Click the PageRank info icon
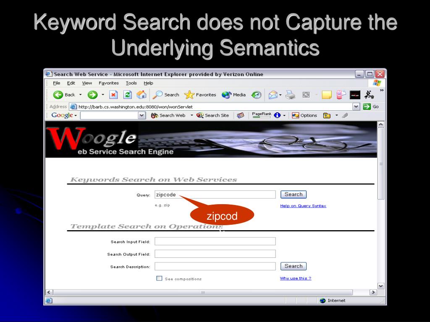 [x=277, y=115]
